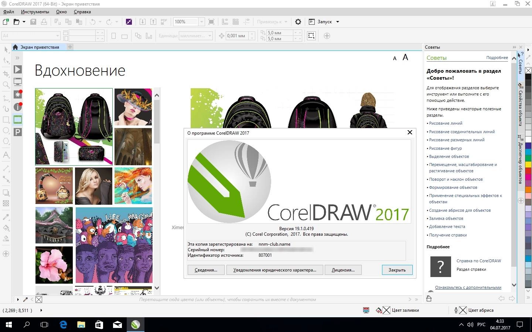Click the Export icon in toolbar
This screenshot has width=532, height=332.
coord(153,22)
